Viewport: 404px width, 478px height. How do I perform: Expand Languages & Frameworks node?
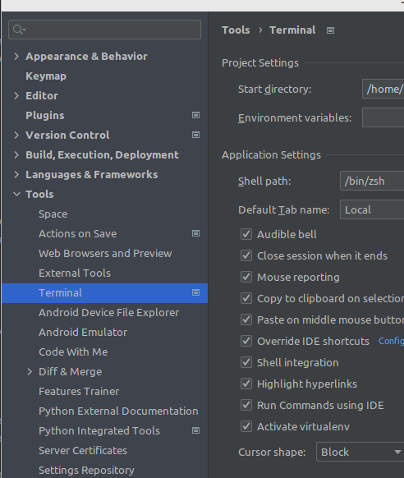pyautogui.click(x=16, y=175)
